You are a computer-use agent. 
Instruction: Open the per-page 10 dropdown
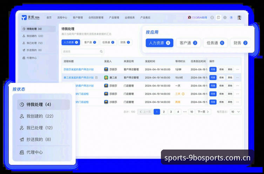[236, 112]
